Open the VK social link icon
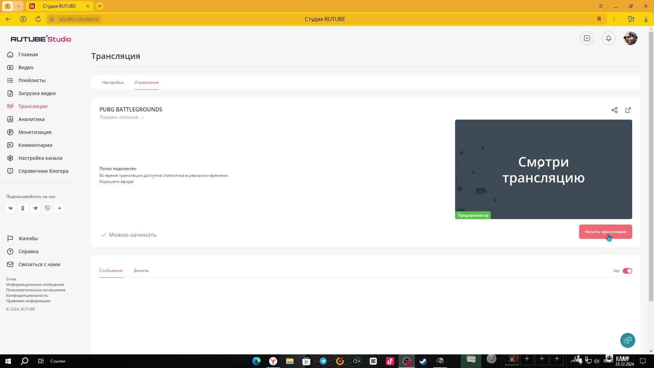The height and width of the screenshot is (368, 654). (x=11, y=208)
